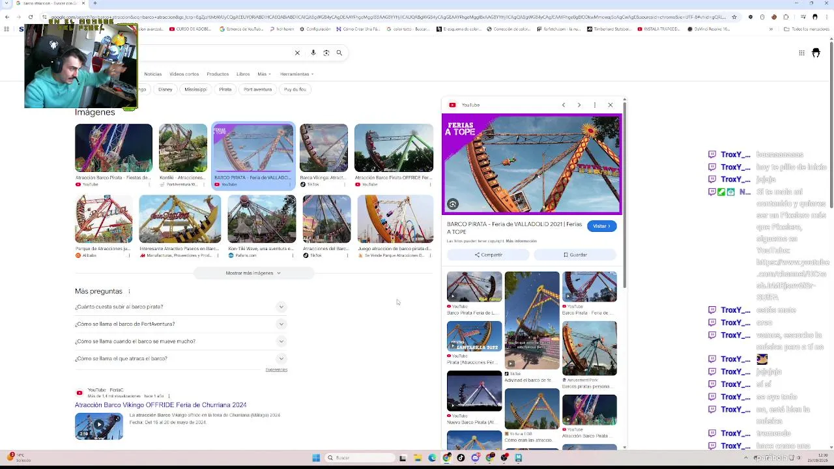Open the Google account avatar
The width and height of the screenshot is (834, 469).
coord(816,53)
